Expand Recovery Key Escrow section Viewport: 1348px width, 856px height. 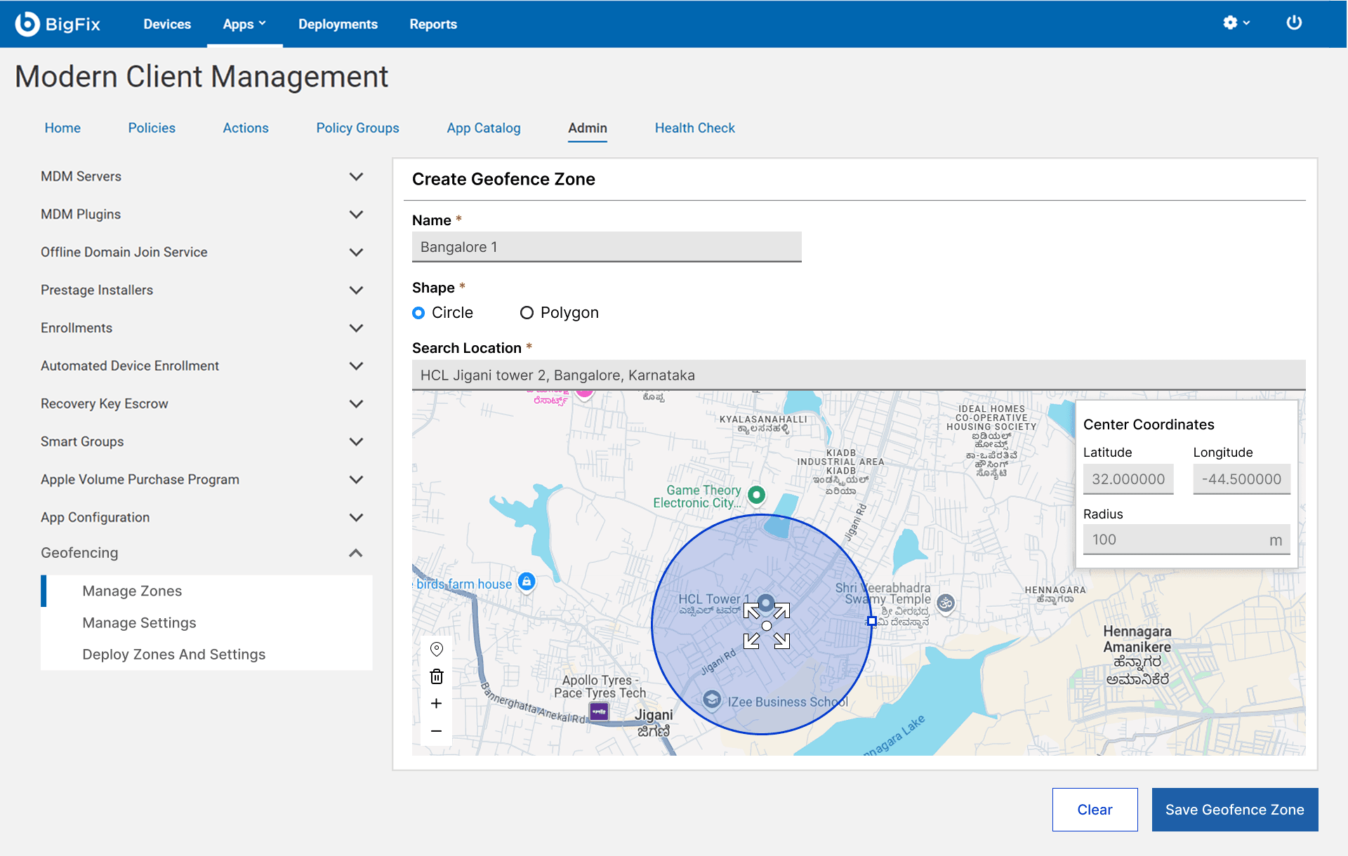click(357, 403)
